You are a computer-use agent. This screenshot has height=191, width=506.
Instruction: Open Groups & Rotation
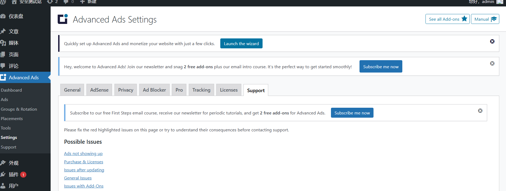click(x=19, y=109)
